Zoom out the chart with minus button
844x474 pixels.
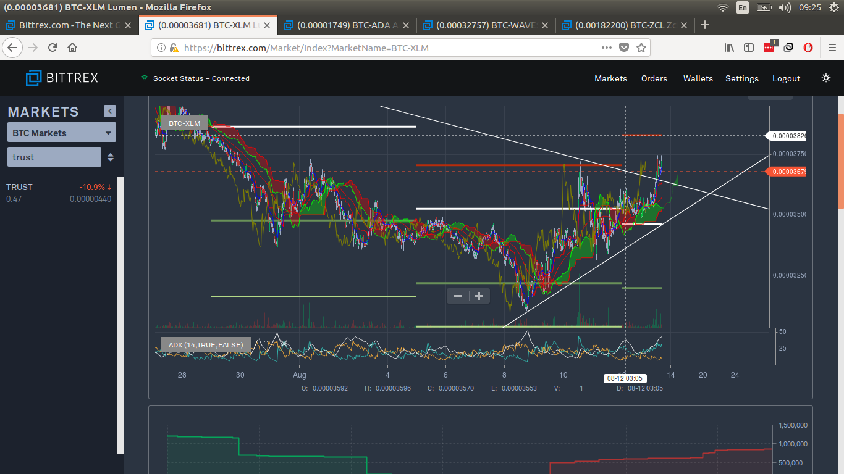pyautogui.click(x=457, y=296)
